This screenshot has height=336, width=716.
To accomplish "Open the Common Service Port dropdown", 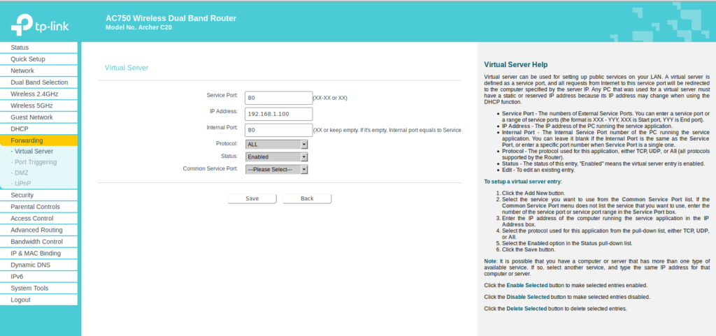I will (277, 169).
